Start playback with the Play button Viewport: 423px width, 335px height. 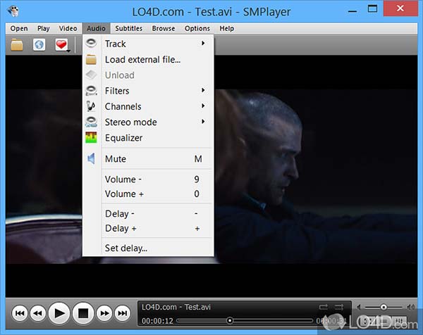coord(59,313)
